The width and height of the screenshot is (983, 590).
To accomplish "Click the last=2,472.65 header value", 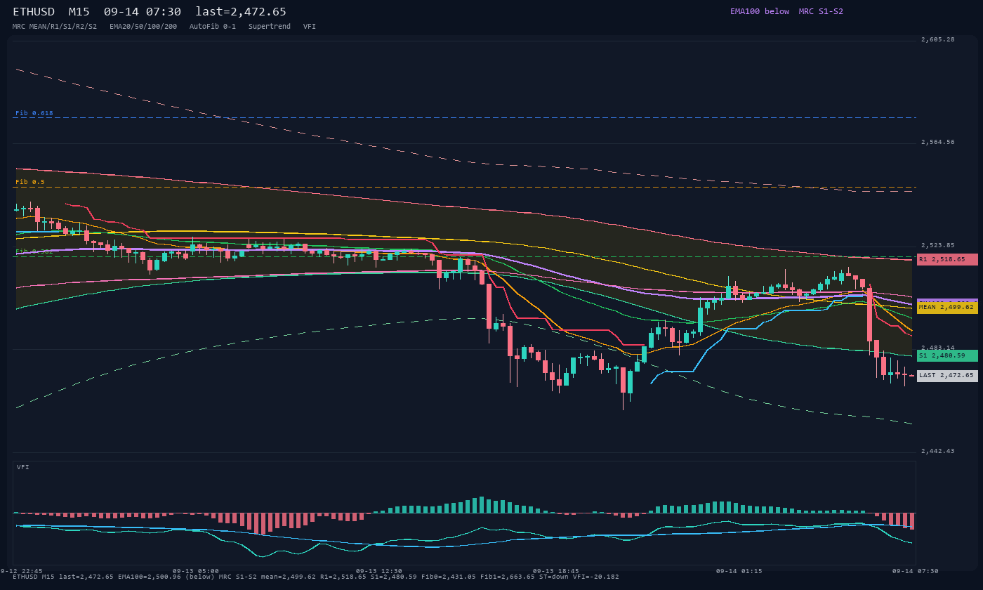I will click(x=241, y=12).
